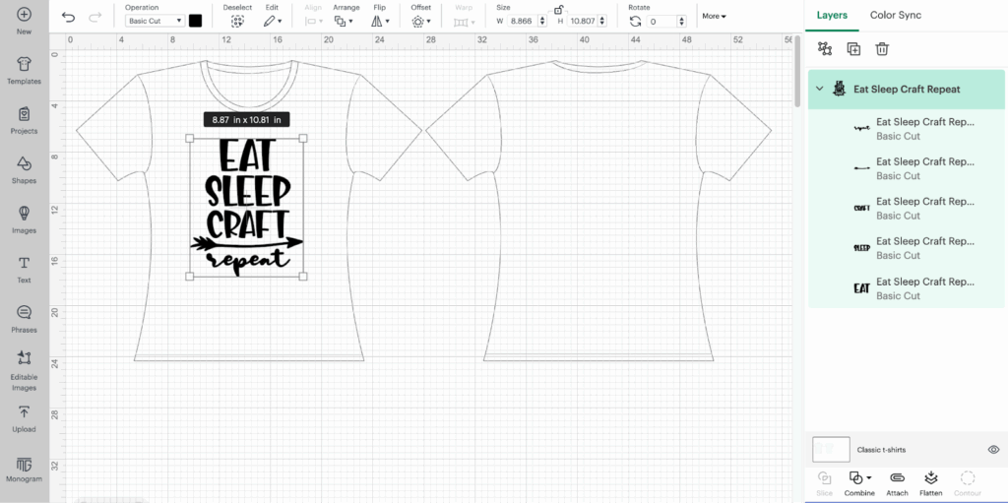Open the Images library

(24, 219)
